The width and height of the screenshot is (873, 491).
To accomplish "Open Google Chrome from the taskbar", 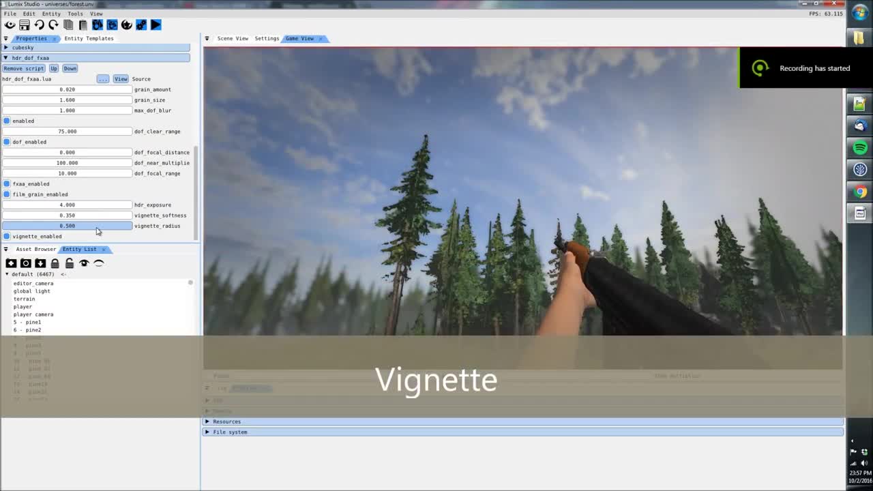I will point(860,192).
